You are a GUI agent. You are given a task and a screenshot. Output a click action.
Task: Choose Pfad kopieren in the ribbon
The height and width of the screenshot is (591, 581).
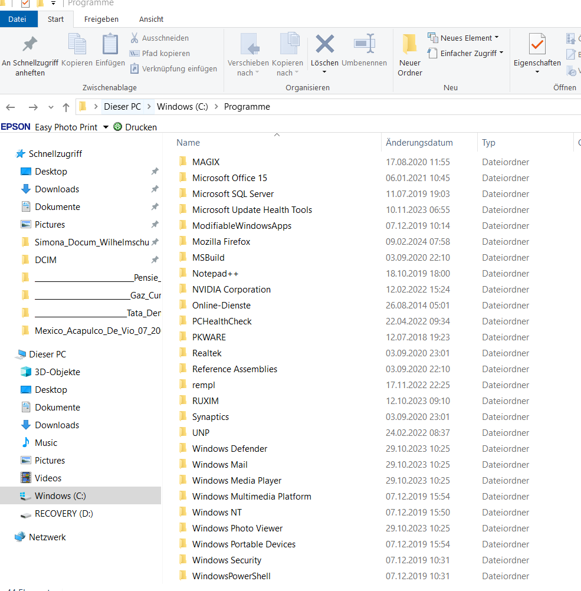(159, 54)
